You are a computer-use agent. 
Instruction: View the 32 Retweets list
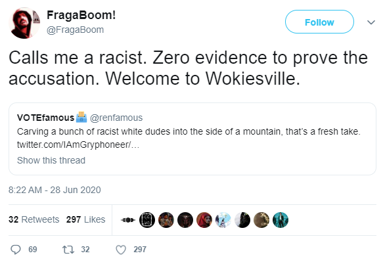coord(34,219)
